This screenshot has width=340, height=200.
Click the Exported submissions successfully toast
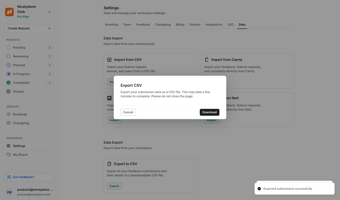point(295,189)
